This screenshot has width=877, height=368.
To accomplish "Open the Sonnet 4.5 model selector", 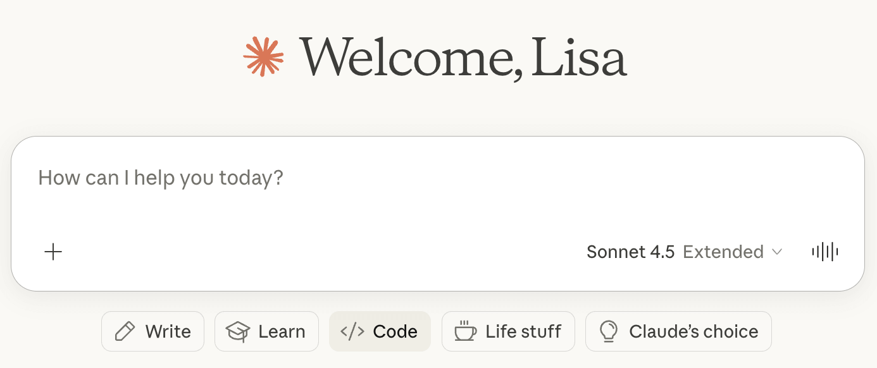I will point(630,252).
